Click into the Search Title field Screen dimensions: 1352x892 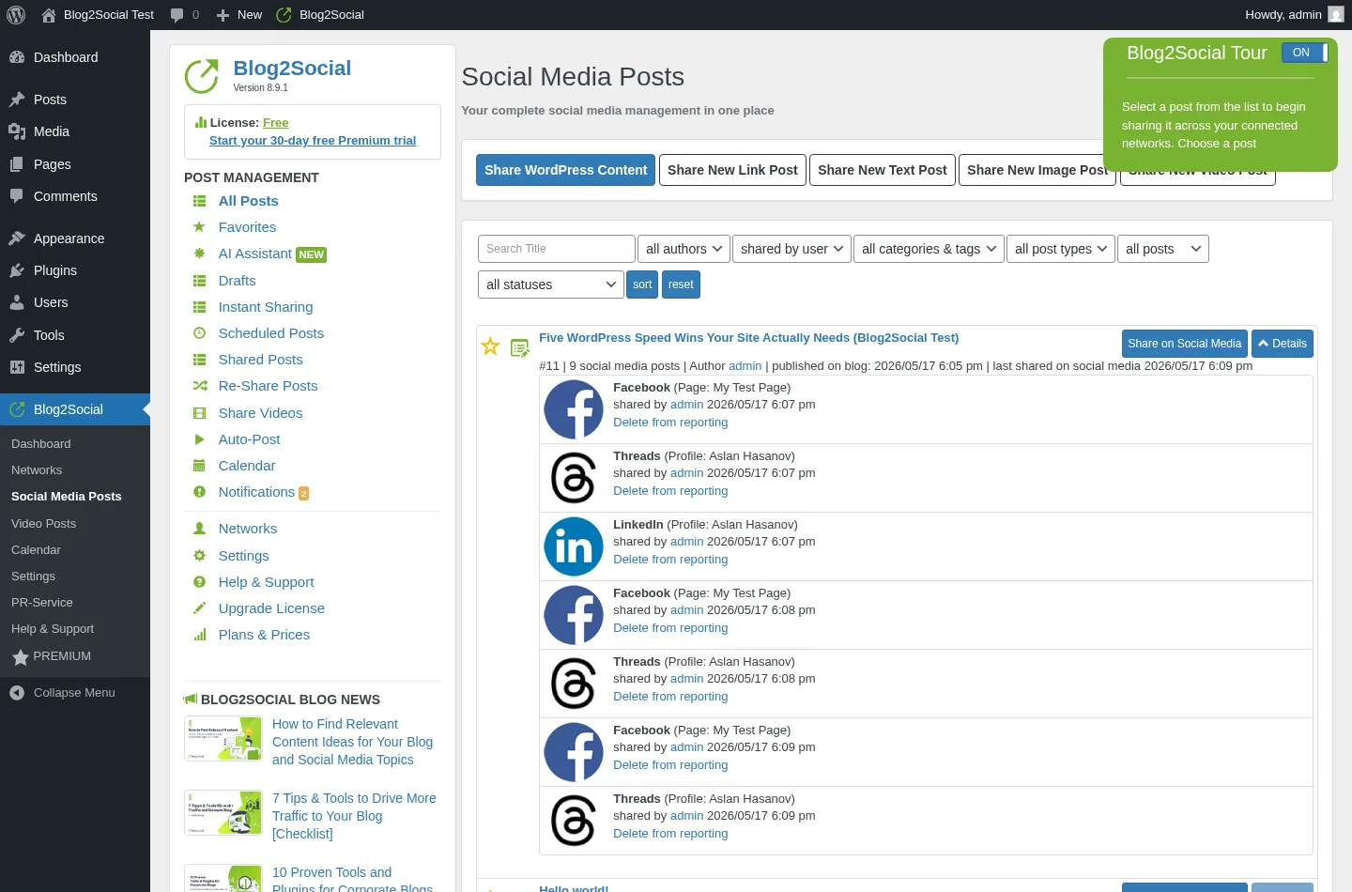pyautogui.click(x=557, y=249)
